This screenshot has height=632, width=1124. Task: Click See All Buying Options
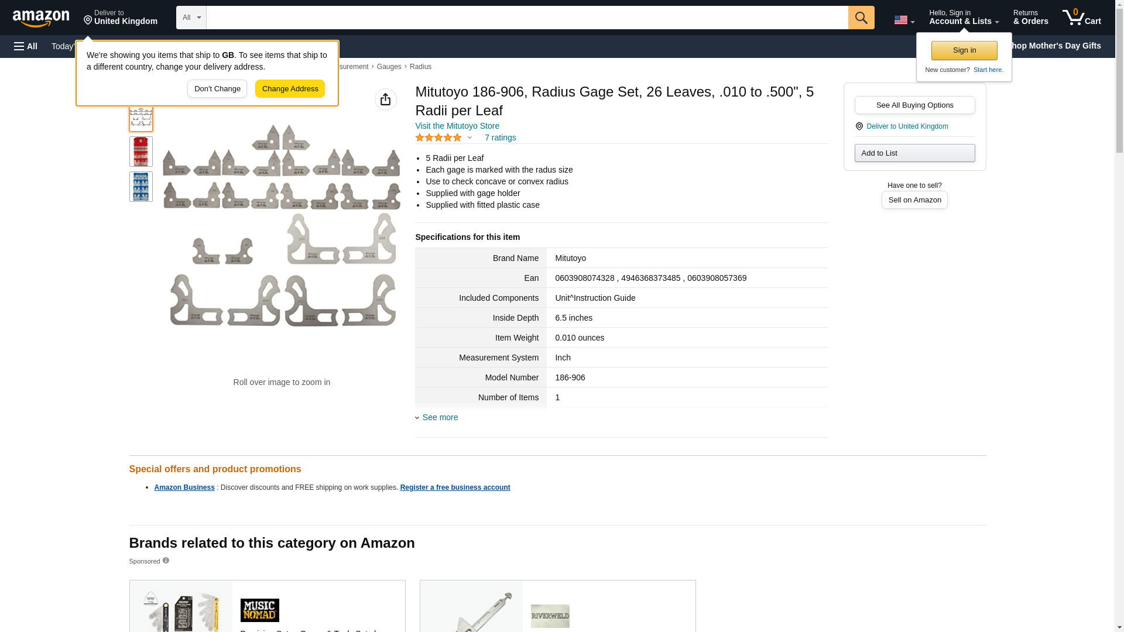pos(914,105)
